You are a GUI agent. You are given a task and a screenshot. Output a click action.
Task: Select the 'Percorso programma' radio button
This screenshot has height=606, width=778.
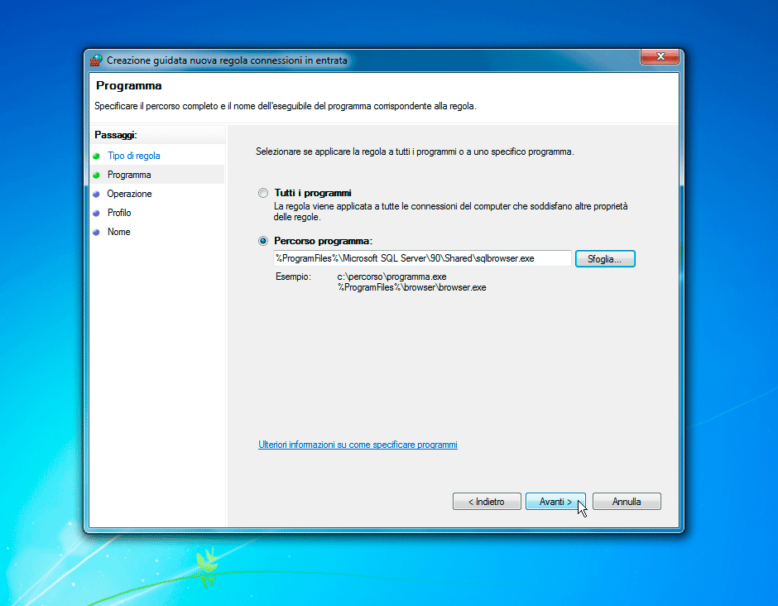[263, 241]
